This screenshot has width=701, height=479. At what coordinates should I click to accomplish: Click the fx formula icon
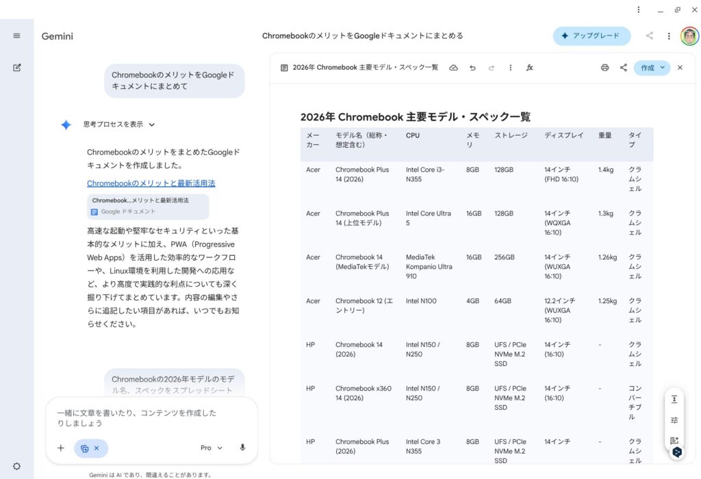tap(529, 68)
